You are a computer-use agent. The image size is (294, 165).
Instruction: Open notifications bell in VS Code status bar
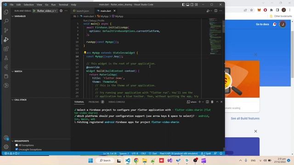(221, 154)
